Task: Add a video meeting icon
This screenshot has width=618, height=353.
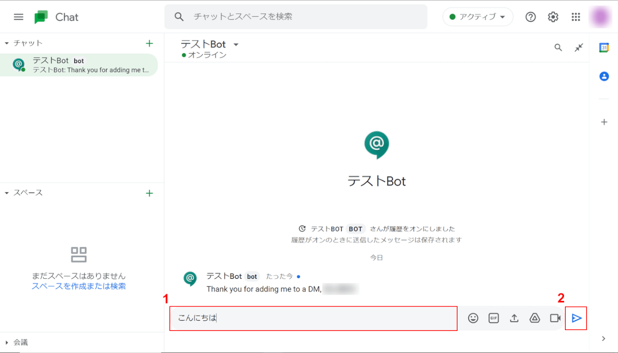Action: [555, 318]
